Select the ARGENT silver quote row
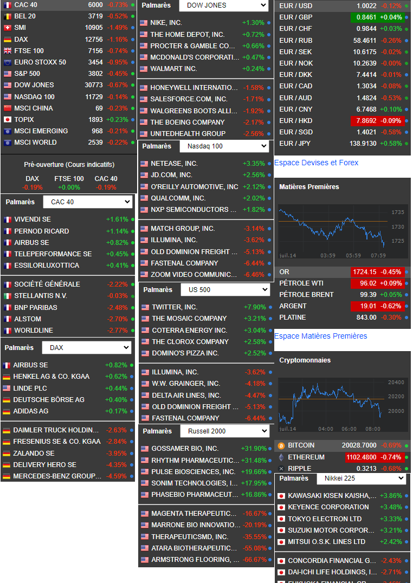 (343, 306)
